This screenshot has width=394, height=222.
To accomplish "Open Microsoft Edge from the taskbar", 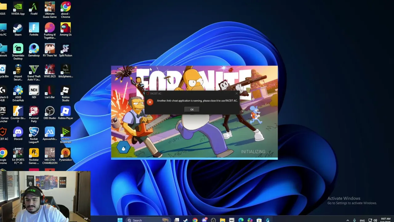I will coord(241,220).
